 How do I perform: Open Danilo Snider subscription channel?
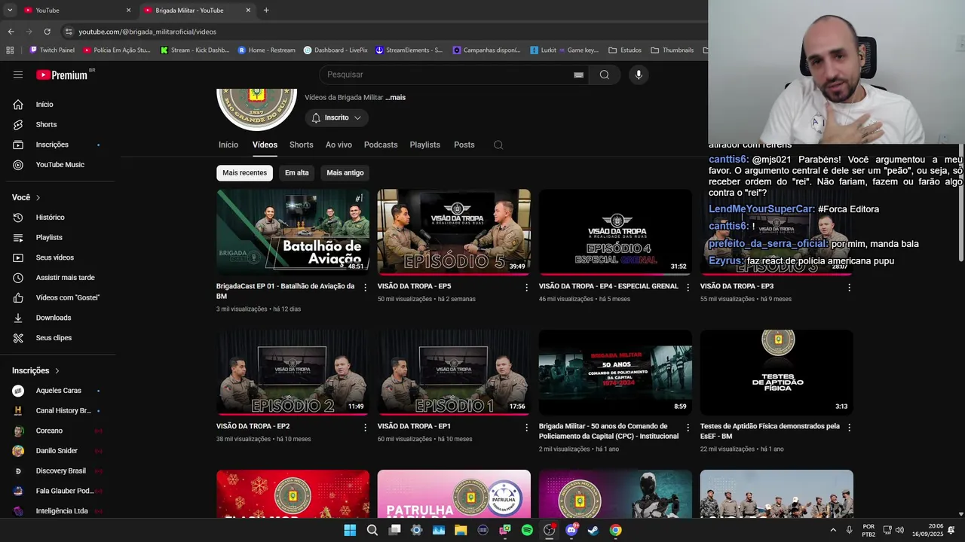tap(57, 451)
